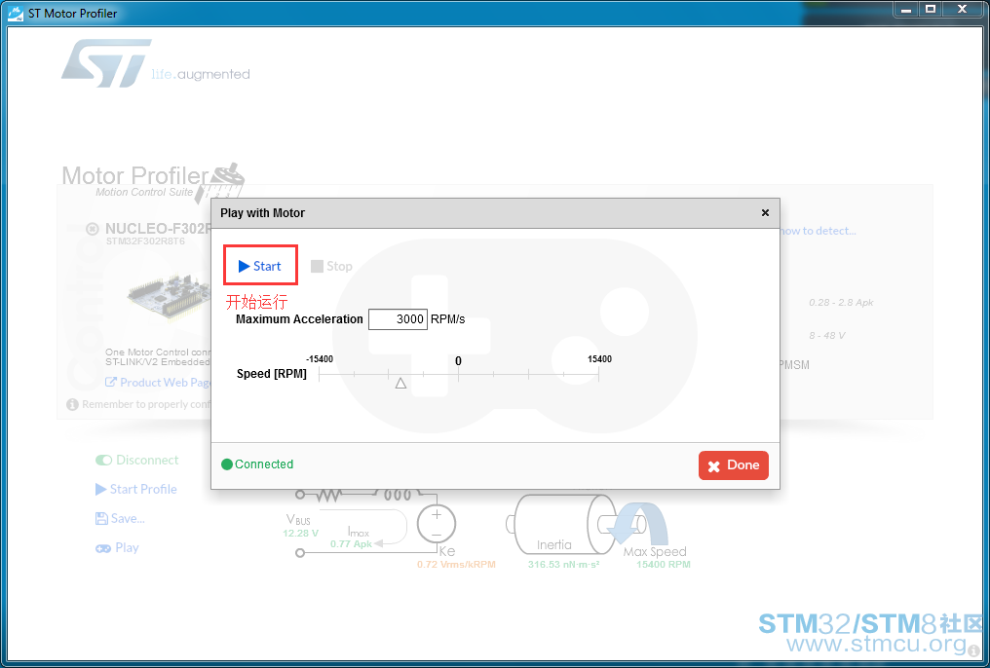Screen dimensions: 990x668
Task: Edit the Maximum Acceleration field
Action: [x=398, y=319]
